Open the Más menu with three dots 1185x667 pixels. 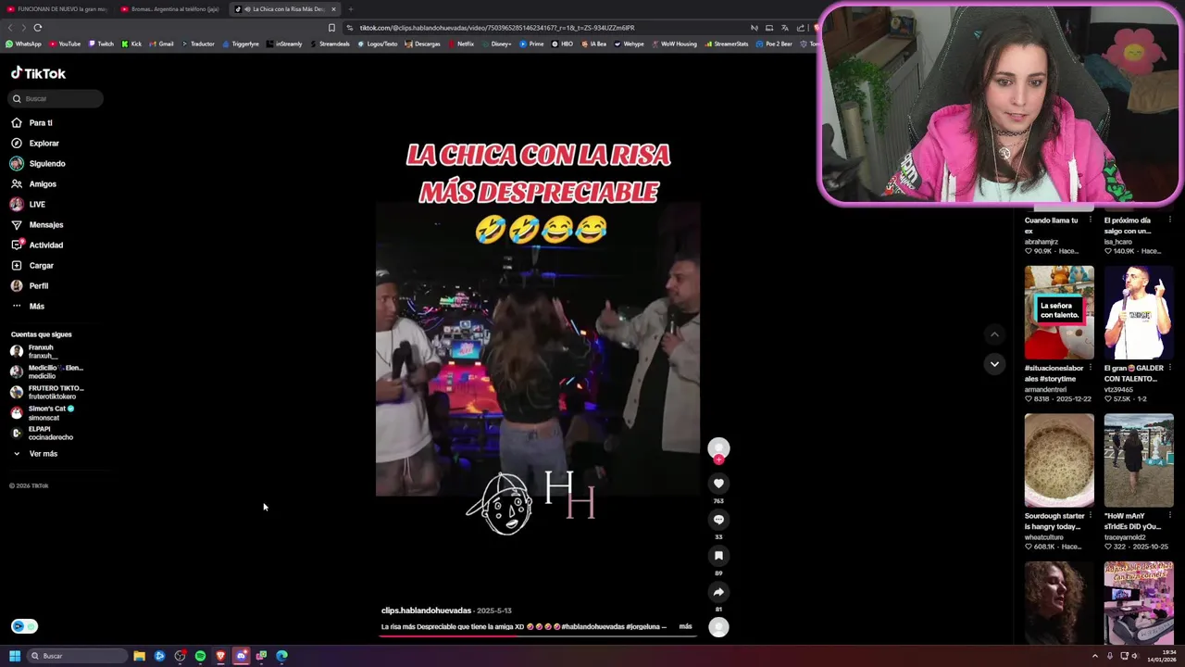click(x=28, y=306)
